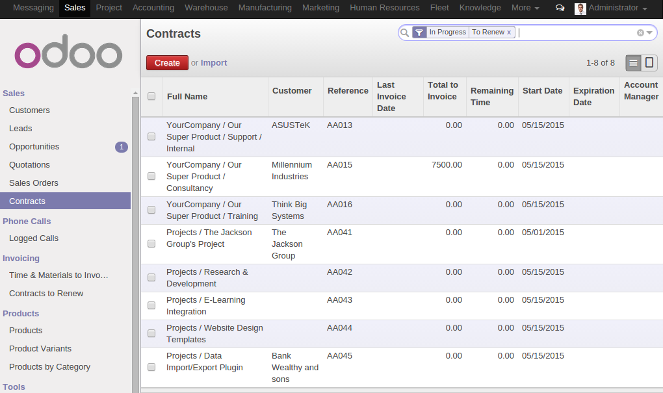Open the conversations chat icon
This screenshot has width=663, height=393.
tap(560, 8)
